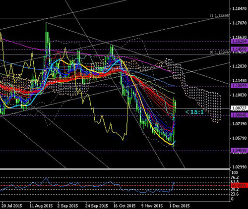
Task: Click the 20 Jul 2015 date marker
Action: 12,206
